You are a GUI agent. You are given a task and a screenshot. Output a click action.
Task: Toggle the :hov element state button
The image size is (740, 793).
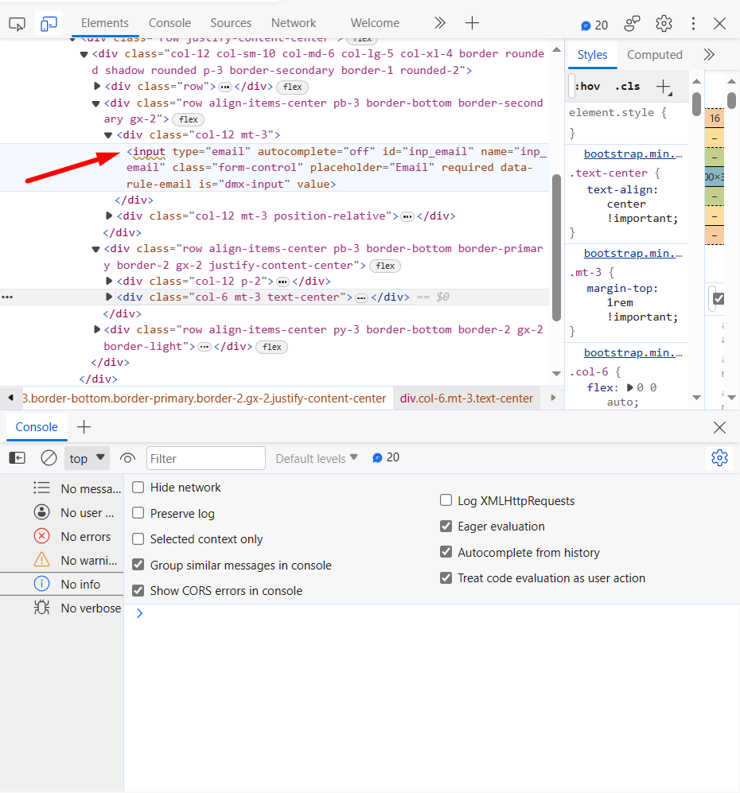(588, 87)
